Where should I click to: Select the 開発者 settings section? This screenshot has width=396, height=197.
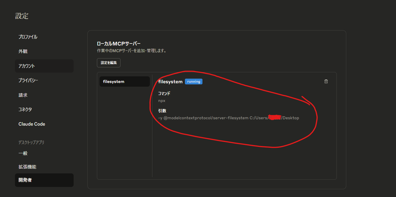[44, 180]
